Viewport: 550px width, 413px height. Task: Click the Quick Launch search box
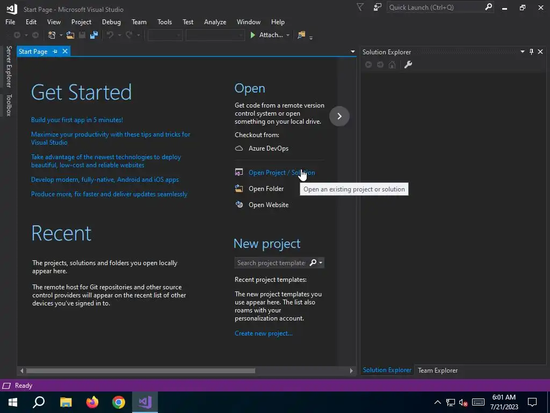(435, 7)
